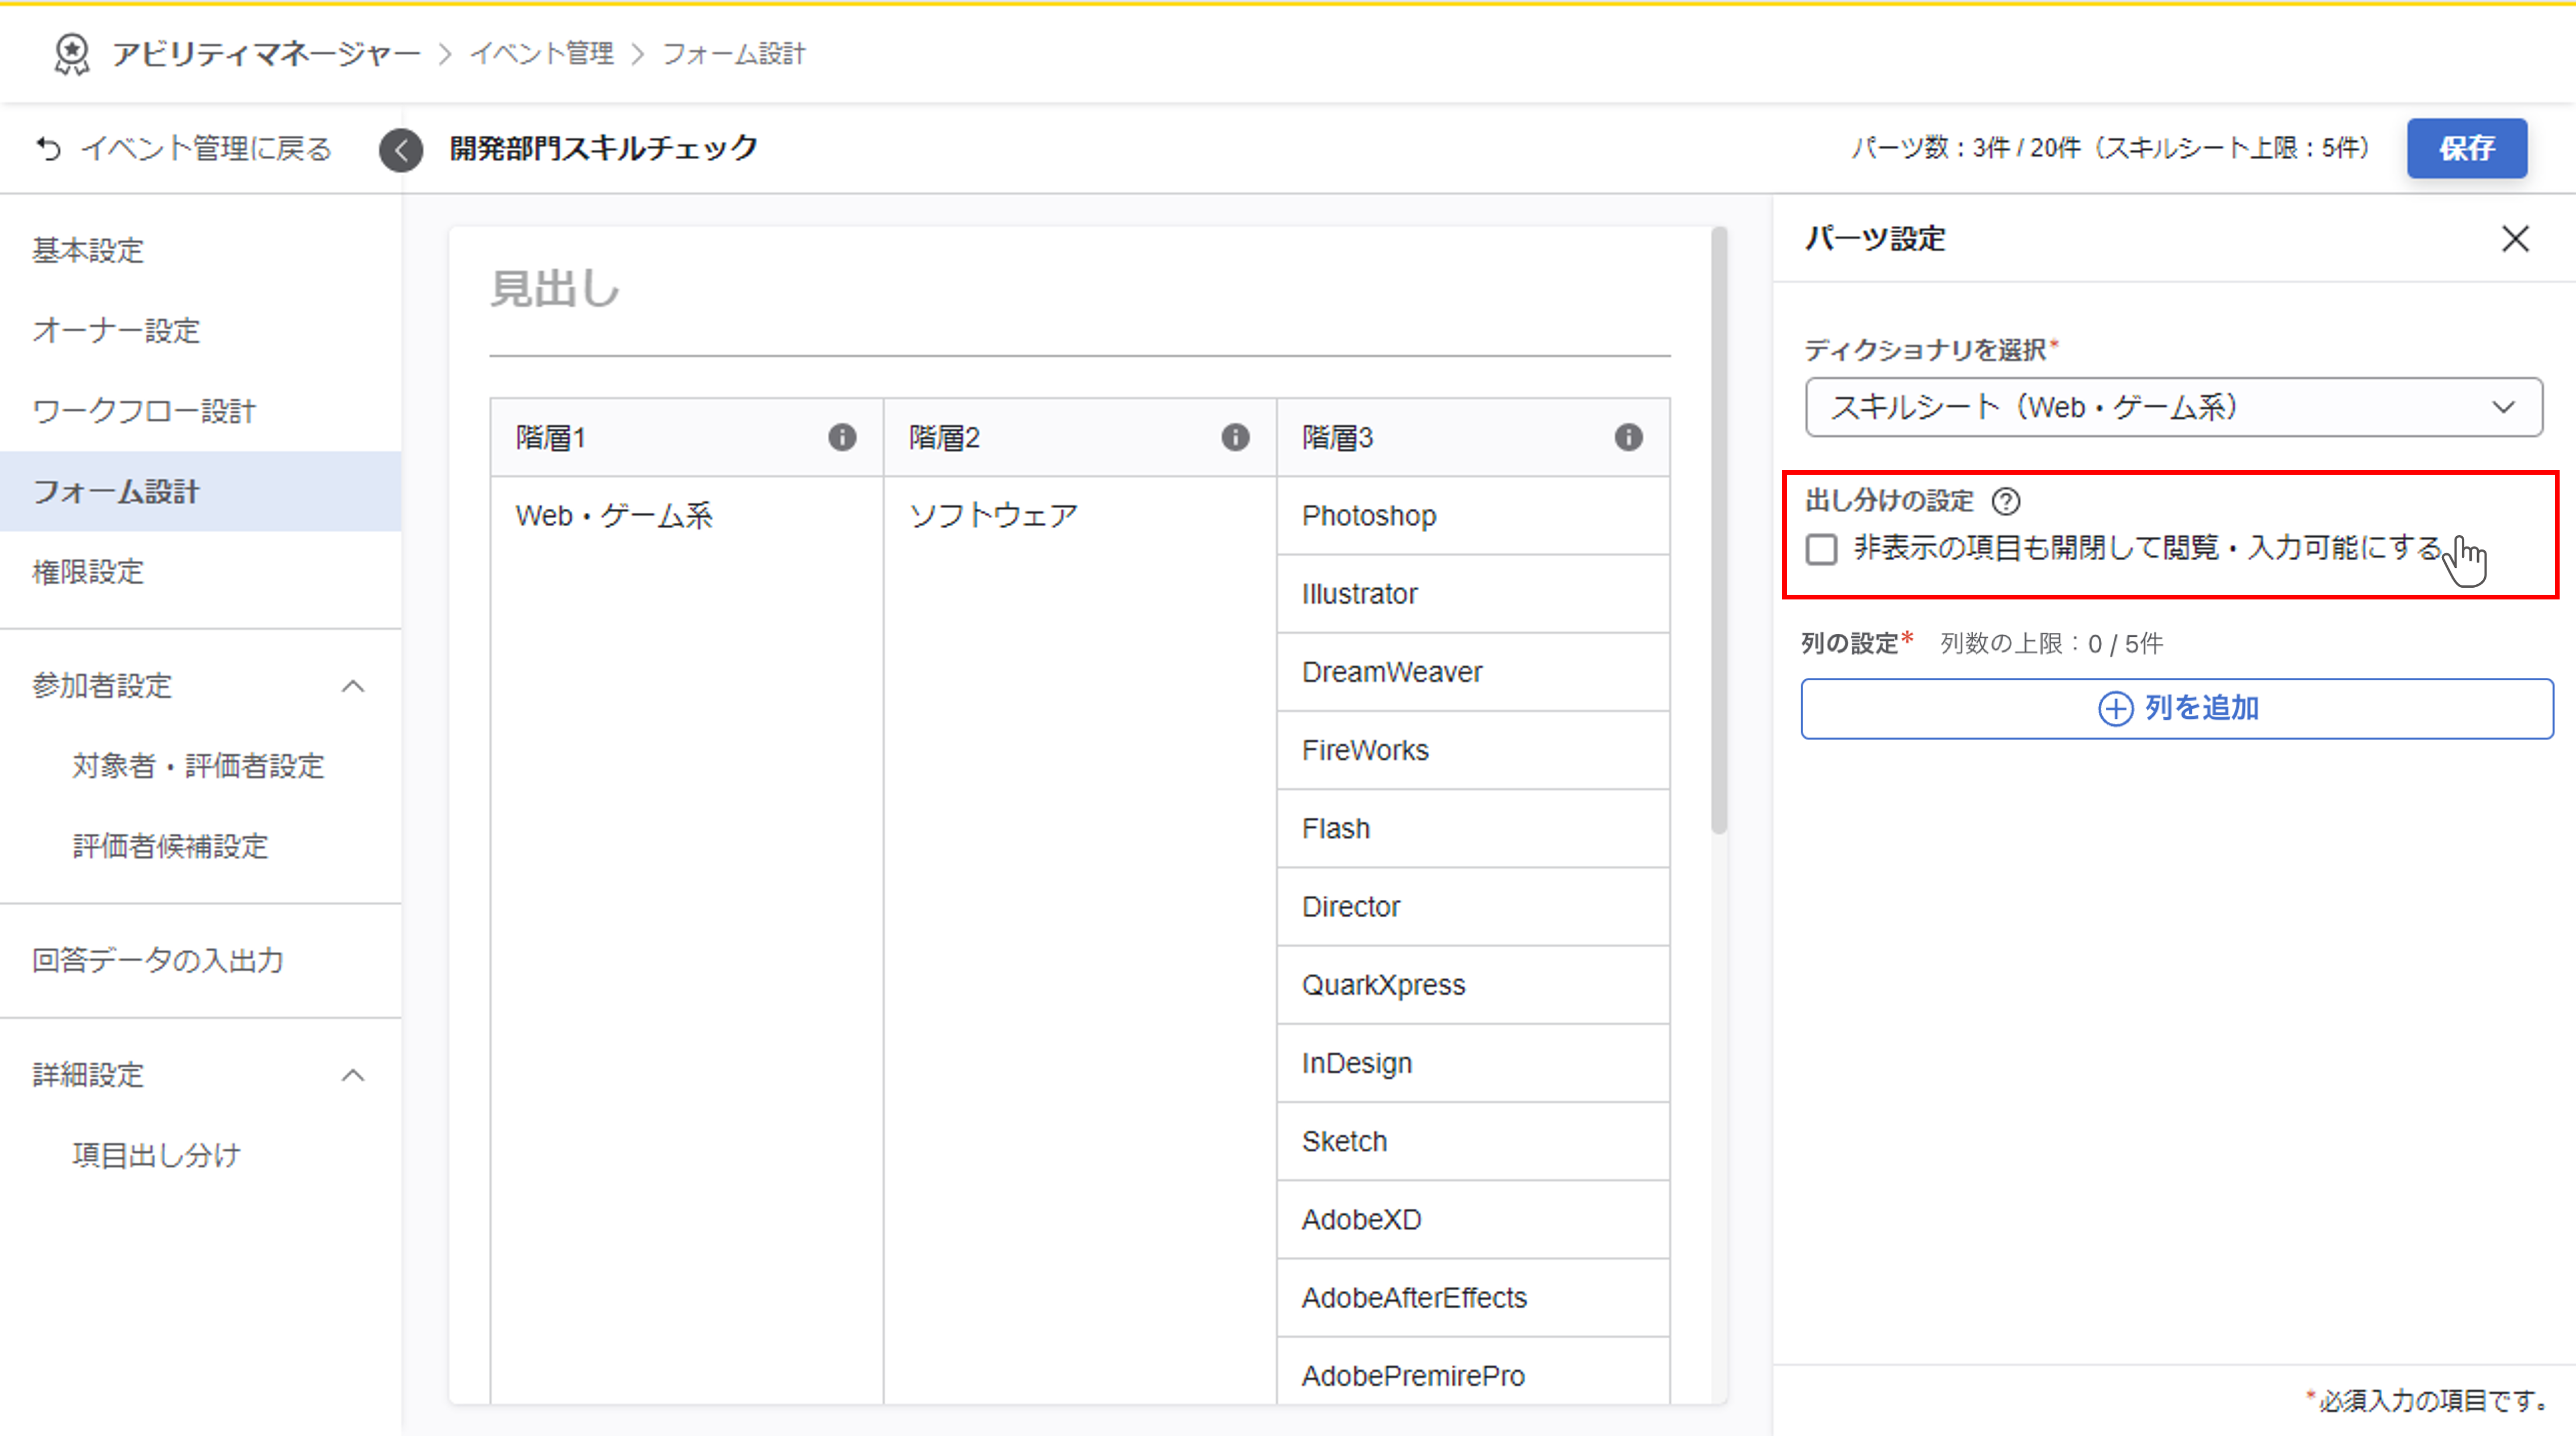Click 列を追加 button
2576x1436 pixels.
(x=2177, y=709)
